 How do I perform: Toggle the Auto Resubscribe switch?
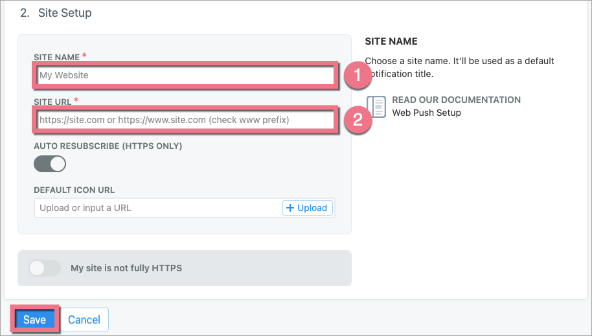point(50,164)
